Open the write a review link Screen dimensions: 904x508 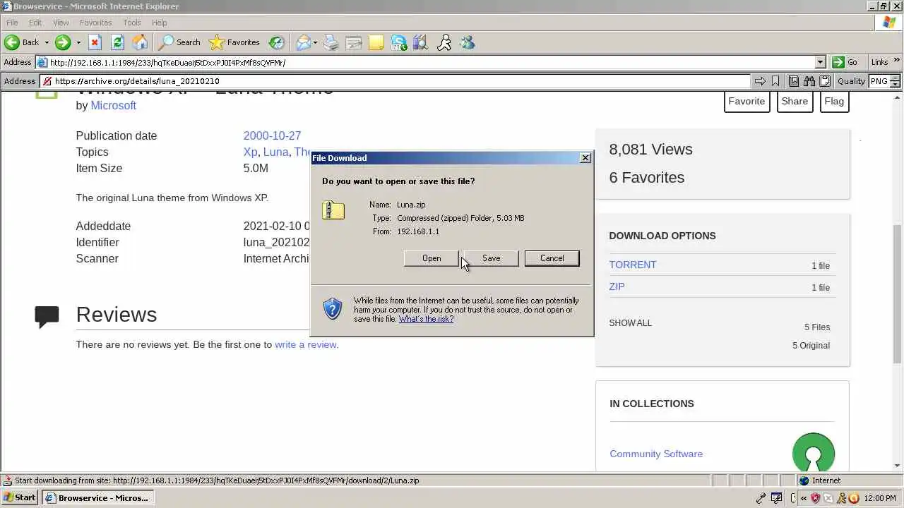tap(307, 344)
